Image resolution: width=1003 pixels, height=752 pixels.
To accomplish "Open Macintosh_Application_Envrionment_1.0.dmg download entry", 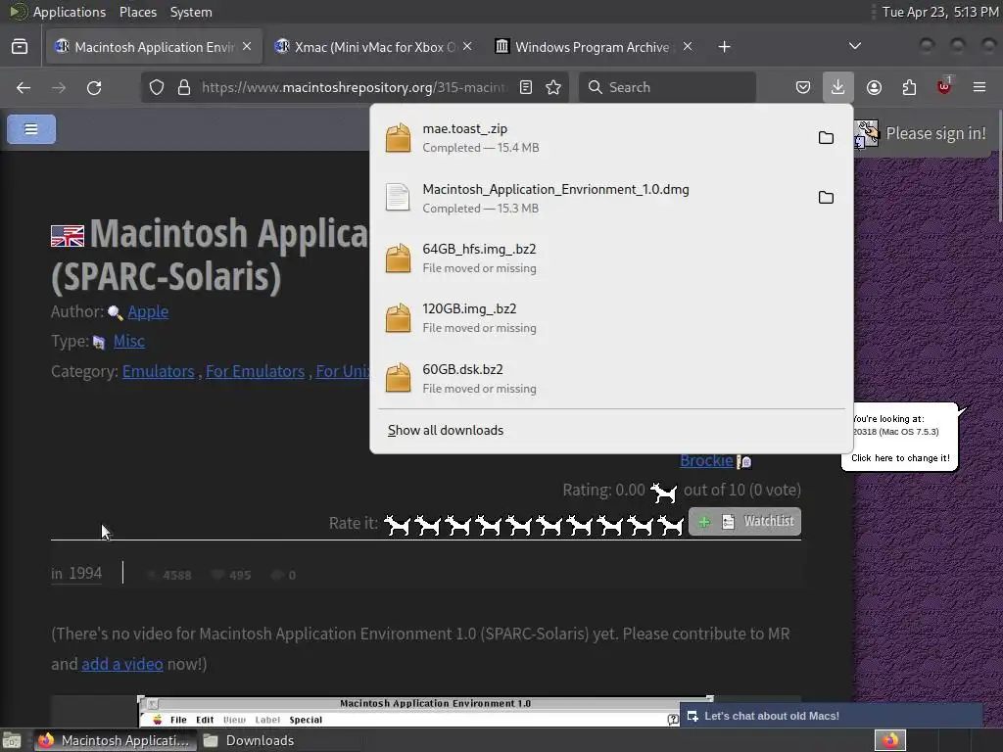I will pyautogui.click(x=595, y=198).
